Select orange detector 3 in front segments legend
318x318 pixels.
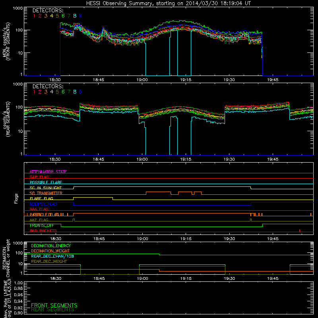(x=46, y=16)
